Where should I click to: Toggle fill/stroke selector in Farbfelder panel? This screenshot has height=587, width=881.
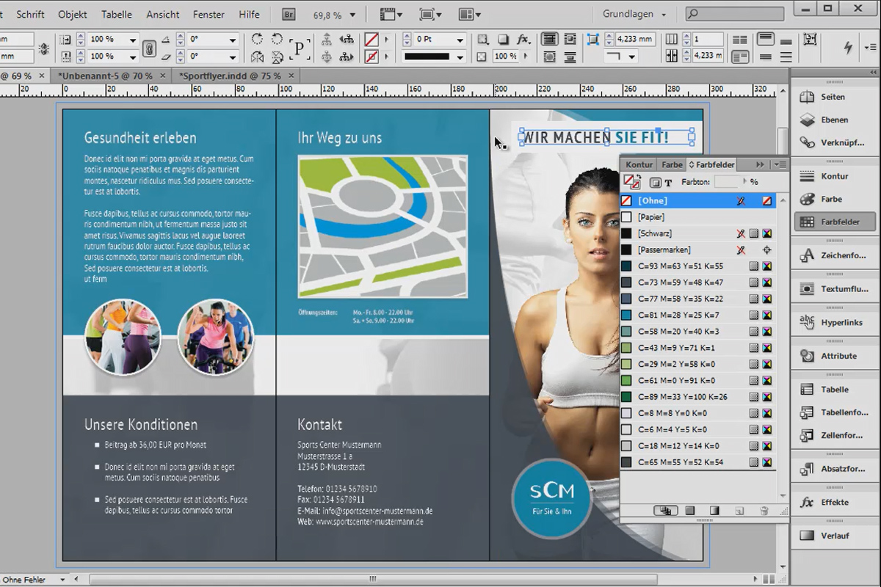pyautogui.click(x=631, y=181)
